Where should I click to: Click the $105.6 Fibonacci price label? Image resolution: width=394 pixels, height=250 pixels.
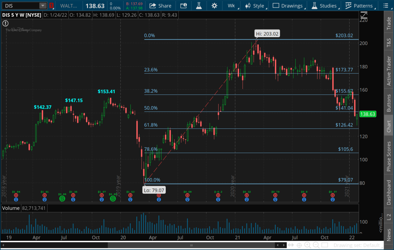pyautogui.click(x=346, y=149)
